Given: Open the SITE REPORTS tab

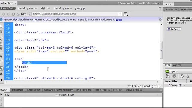Looking at the screenshot, I should (102, 90).
